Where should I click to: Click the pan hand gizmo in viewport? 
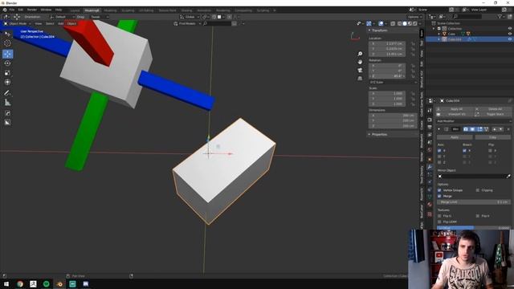tap(360, 62)
